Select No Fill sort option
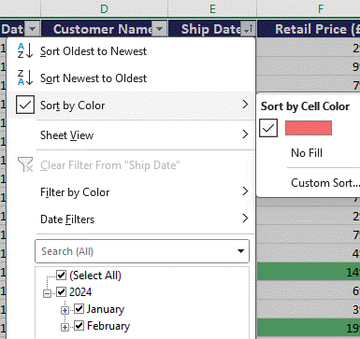 point(307,153)
